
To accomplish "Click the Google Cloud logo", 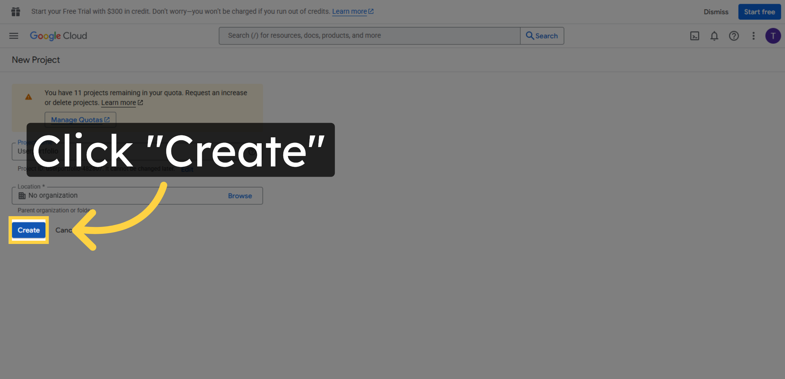I will [x=58, y=36].
